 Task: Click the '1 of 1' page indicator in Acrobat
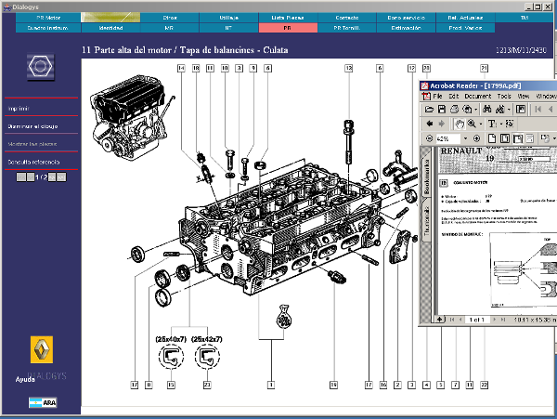point(477,320)
